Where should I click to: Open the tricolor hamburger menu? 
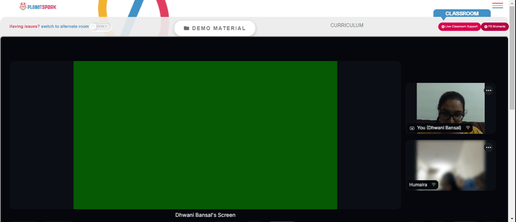pyautogui.click(x=497, y=6)
